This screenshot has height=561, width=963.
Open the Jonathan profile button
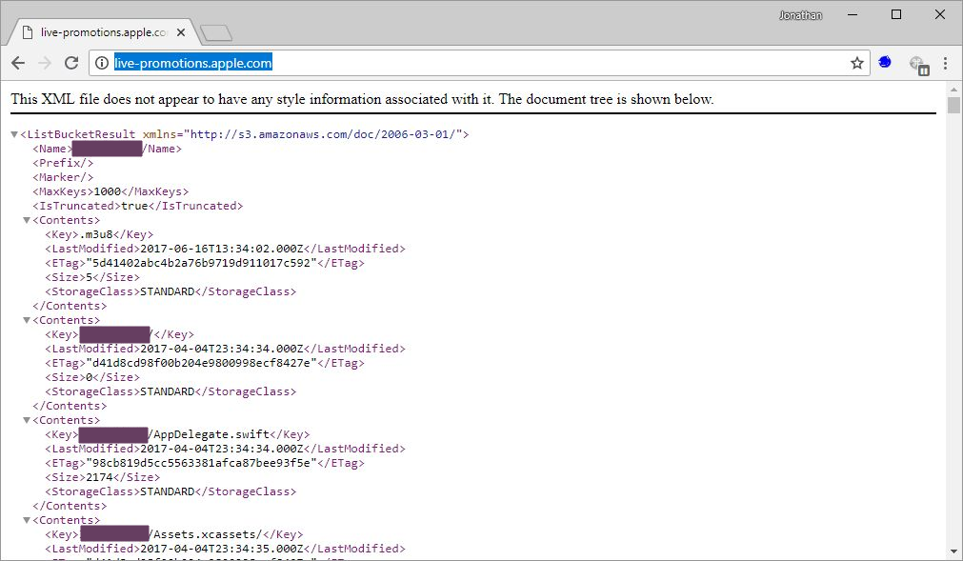click(x=800, y=15)
